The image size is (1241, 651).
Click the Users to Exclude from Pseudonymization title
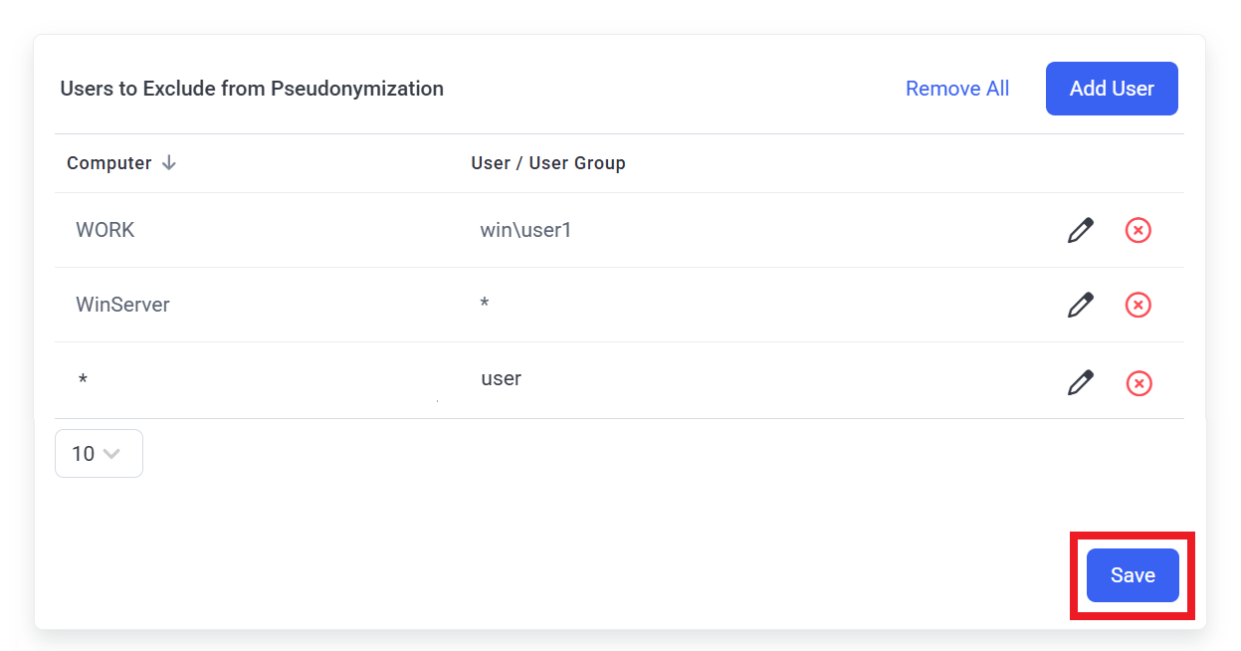[x=252, y=89]
